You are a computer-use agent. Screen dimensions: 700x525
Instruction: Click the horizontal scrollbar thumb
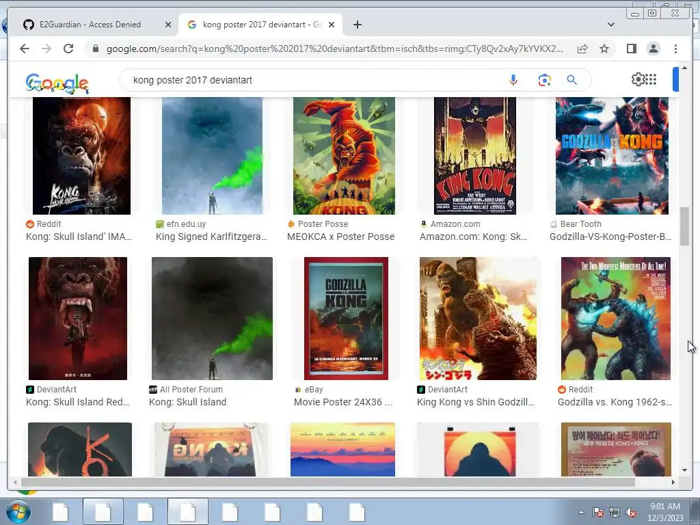click(x=327, y=482)
